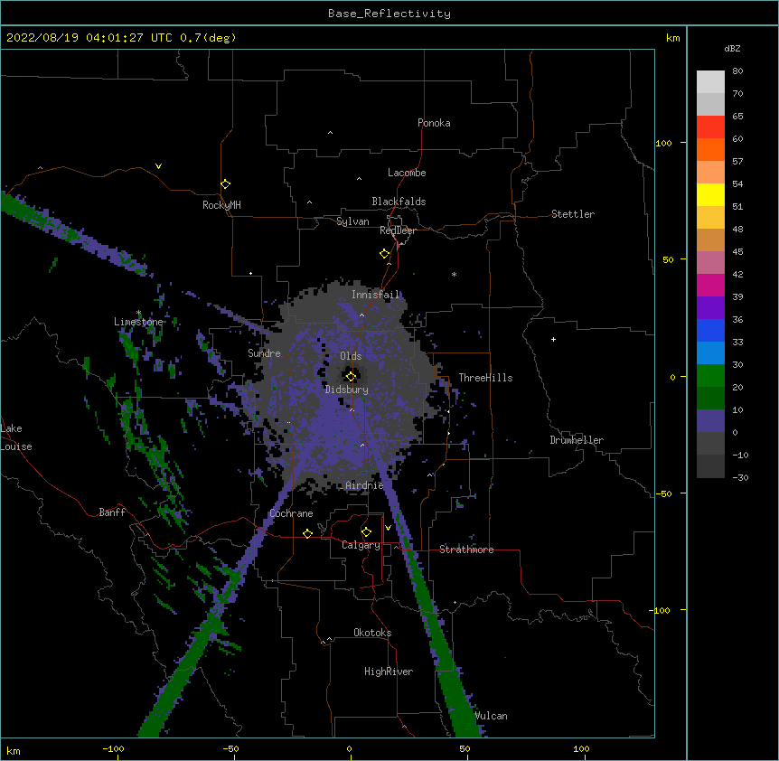Click the Stettler city label
This screenshot has height=761, width=779.
(573, 214)
